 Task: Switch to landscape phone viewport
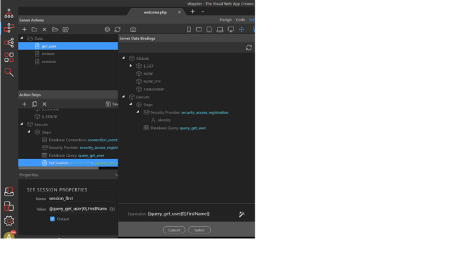pyautogui.click(x=199, y=29)
